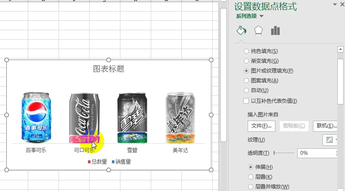Click the 雪碧 axis label
The image size is (345, 191).
132,150
